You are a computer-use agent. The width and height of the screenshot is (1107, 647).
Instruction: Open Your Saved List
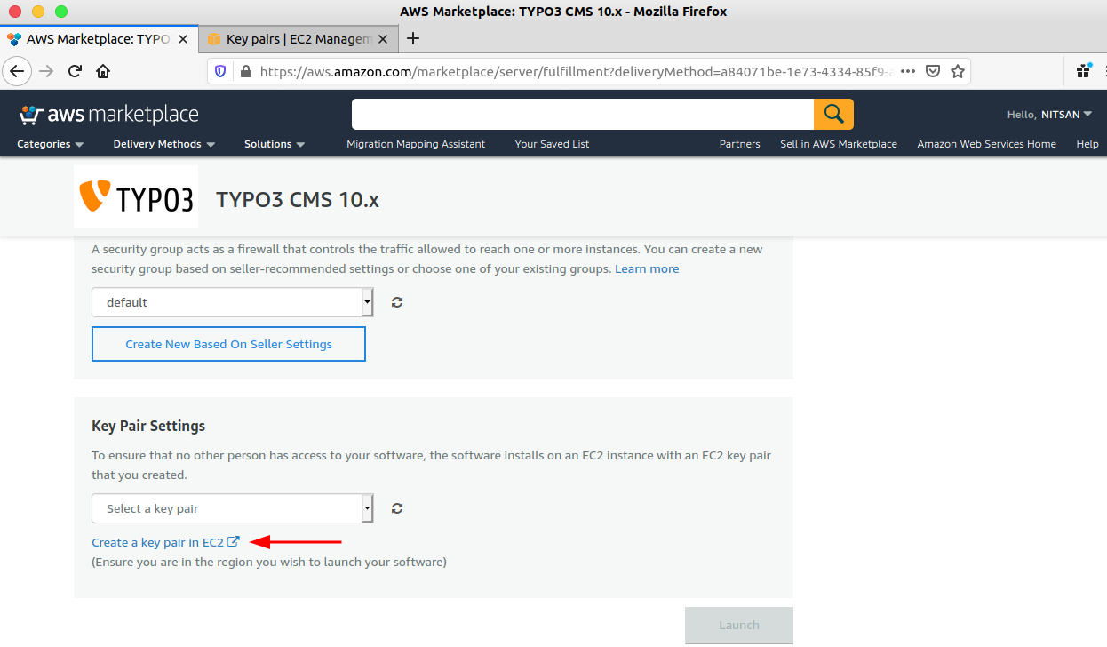click(552, 144)
